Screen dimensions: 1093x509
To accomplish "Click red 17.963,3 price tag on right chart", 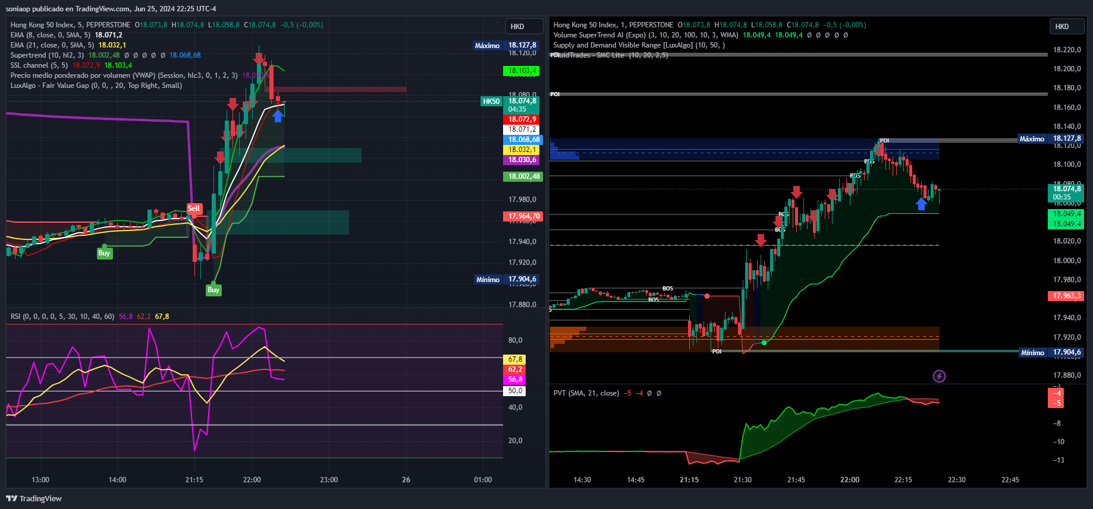I will pyautogui.click(x=1066, y=295).
